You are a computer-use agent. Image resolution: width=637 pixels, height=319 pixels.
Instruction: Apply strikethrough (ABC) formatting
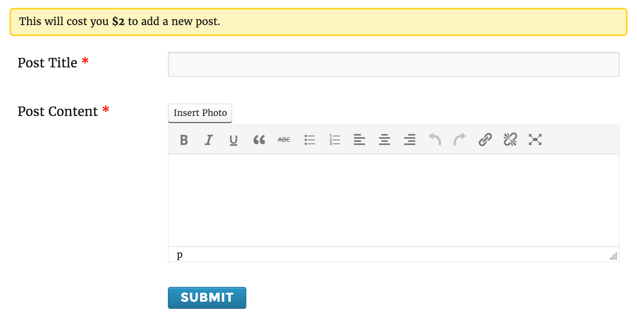(284, 140)
